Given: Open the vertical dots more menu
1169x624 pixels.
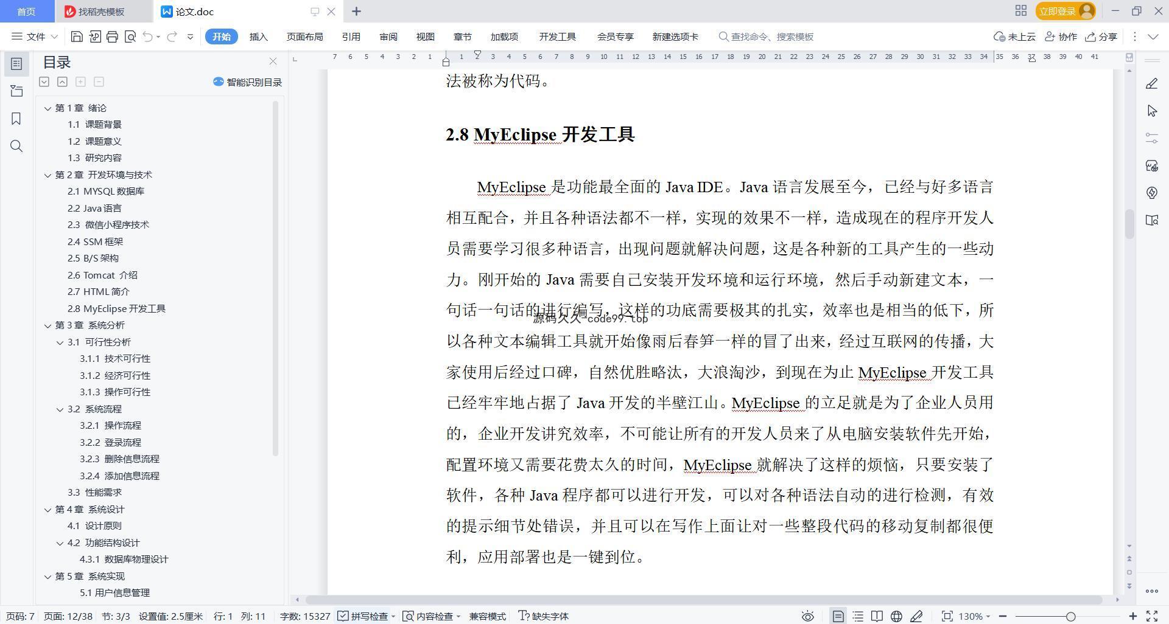Looking at the screenshot, I should 1134,36.
